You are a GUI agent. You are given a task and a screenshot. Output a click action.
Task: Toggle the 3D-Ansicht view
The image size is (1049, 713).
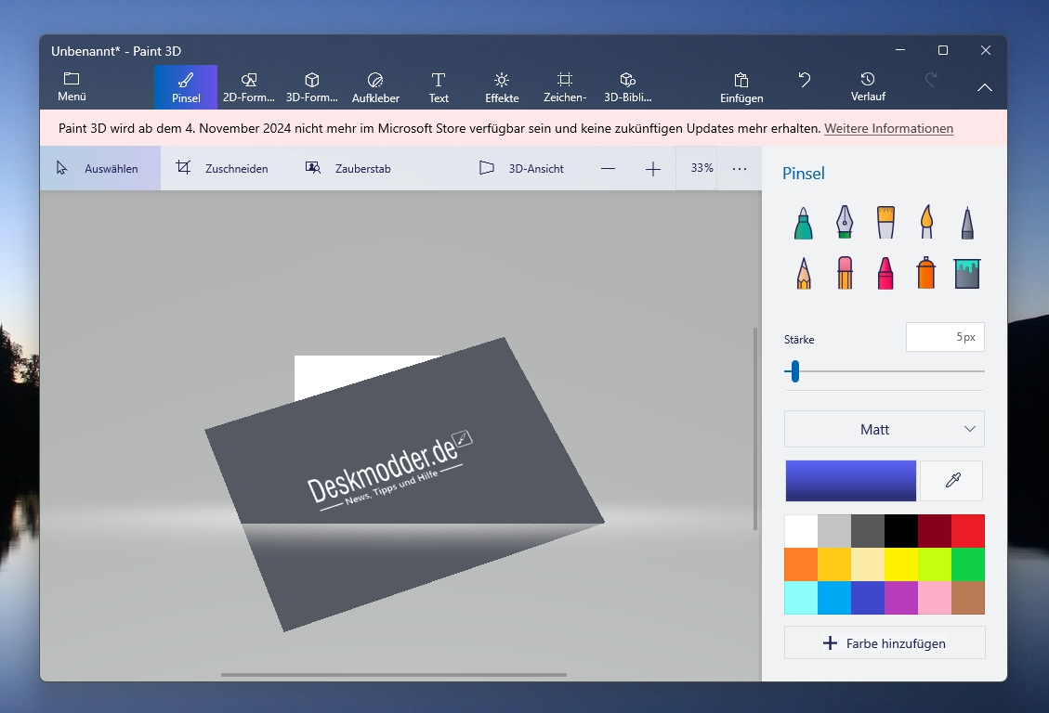pyautogui.click(x=522, y=168)
